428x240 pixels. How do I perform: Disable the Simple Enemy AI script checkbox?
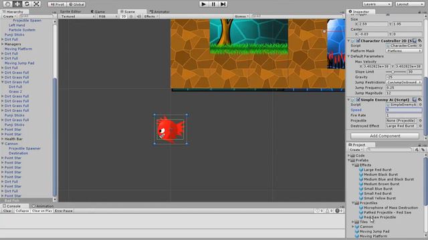pos(358,100)
